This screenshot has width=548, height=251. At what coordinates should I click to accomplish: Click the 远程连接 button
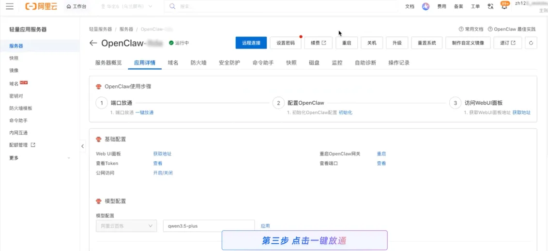click(251, 43)
